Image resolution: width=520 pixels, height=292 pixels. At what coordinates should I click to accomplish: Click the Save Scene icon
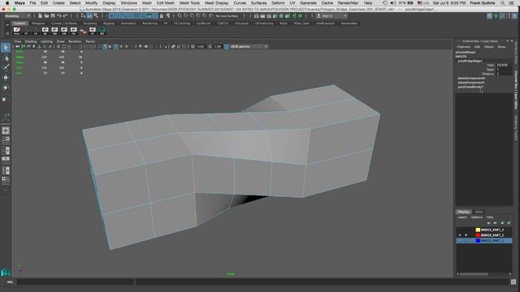coord(52,16)
